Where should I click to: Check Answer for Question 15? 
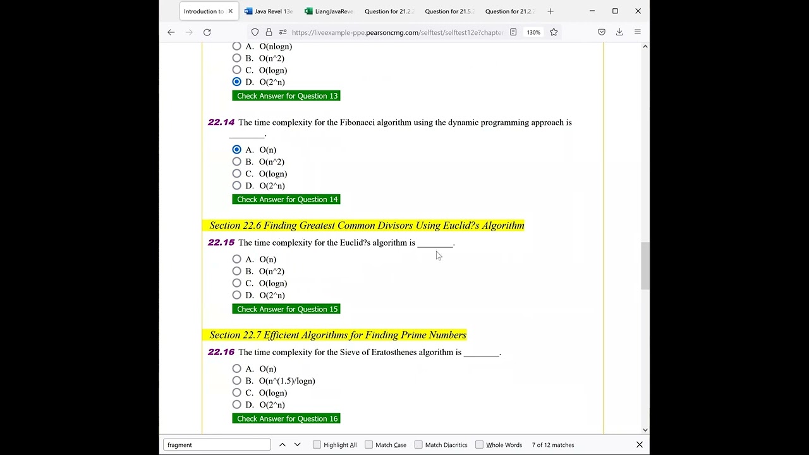click(286, 309)
